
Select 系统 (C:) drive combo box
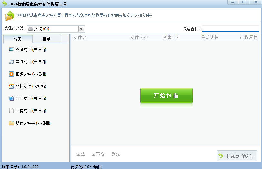tap(56, 29)
